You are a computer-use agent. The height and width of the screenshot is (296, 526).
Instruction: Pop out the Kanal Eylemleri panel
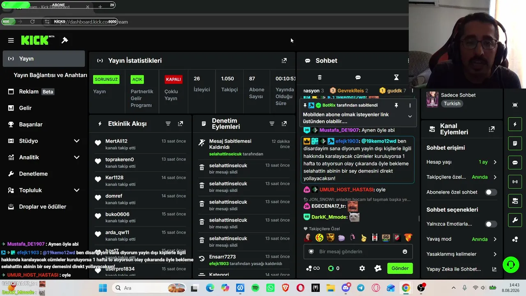(491, 129)
